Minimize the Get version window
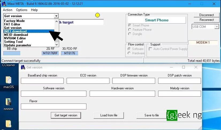Viewport: 221px width, 130px height. tap(172, 67)
